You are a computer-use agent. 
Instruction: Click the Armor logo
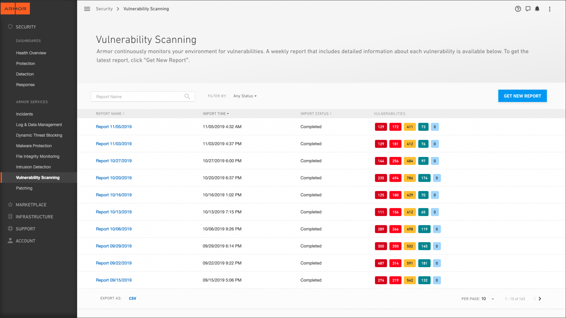[x=15, y=9]
